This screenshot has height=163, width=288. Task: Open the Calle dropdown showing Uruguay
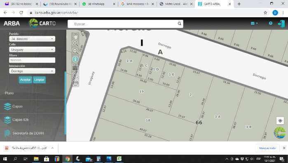tap(32, 50)
